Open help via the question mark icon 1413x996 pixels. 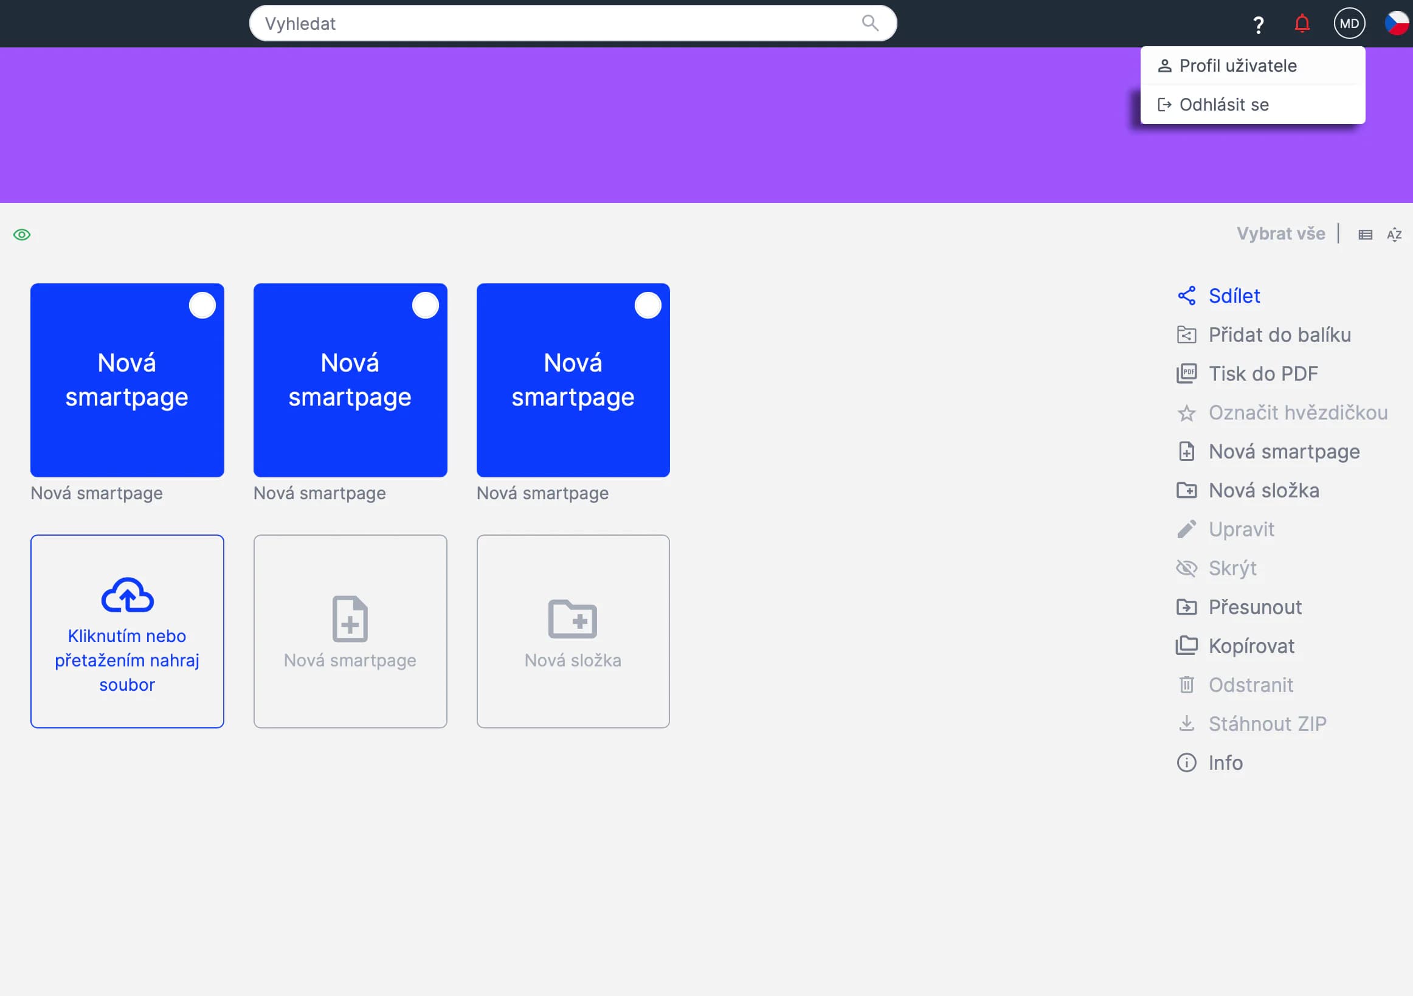pyautogui.click(x=1258, y=24)
